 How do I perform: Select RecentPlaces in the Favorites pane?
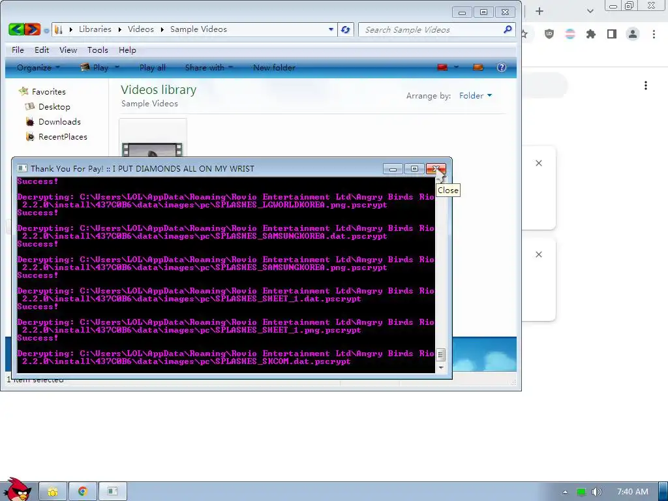tap(63, 137)
